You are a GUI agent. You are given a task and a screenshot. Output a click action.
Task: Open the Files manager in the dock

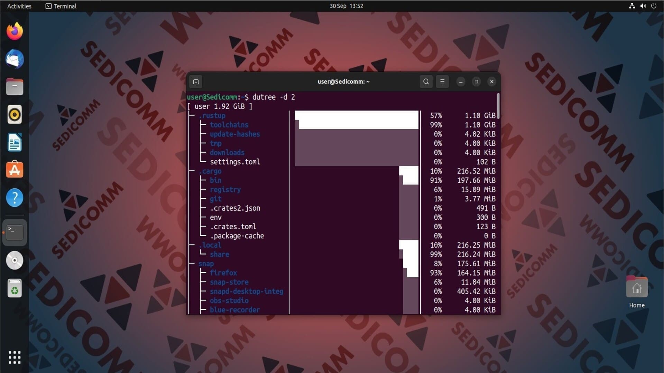(15, 87)
